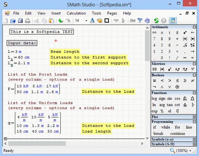199x156 pixels.
Task: Insert a matrix from Matrices panel
Action: coord(154,69)
